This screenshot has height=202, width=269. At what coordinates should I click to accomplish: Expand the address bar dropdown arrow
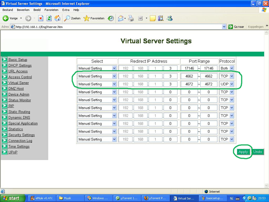coord(224,27)
